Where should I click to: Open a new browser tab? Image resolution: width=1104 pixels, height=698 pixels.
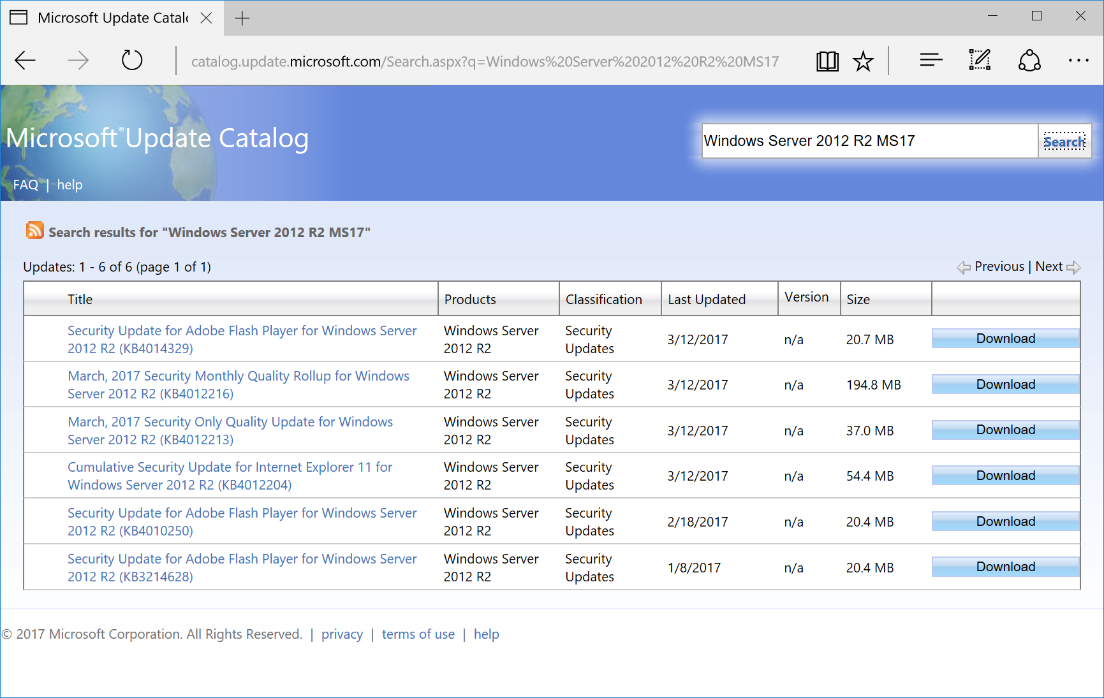pyautogui.click(x=242, y=18)
